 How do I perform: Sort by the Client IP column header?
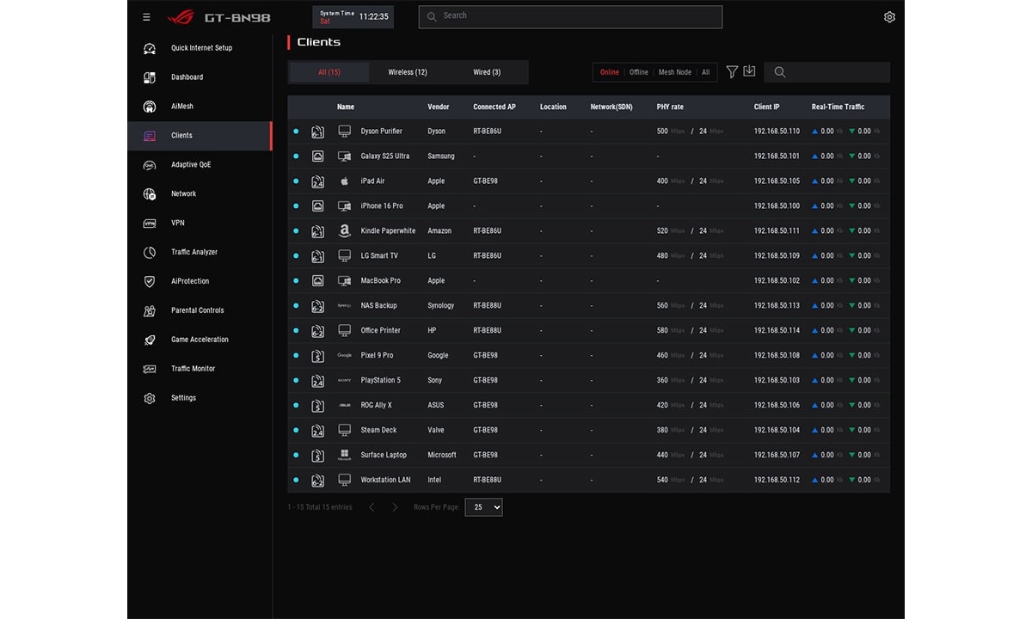click(x=767, y=107)
